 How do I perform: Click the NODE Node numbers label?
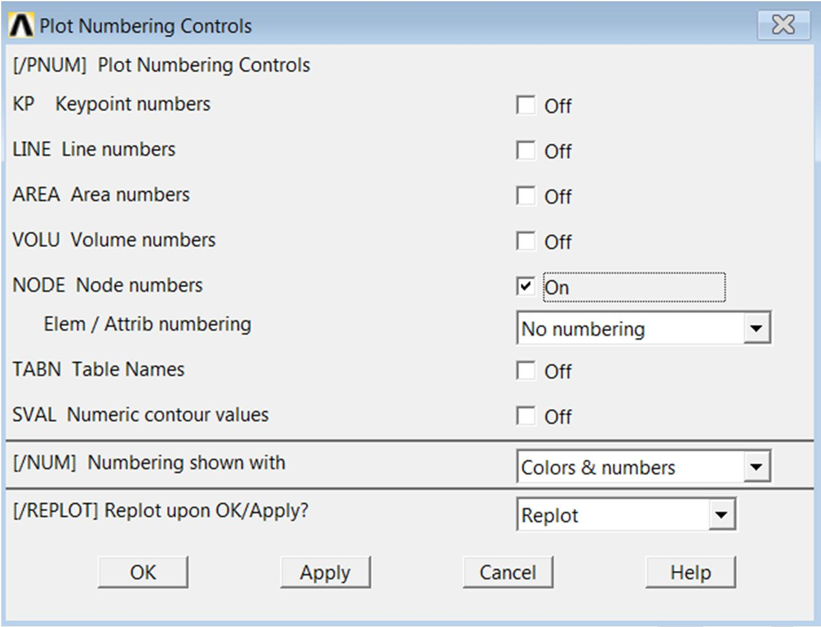[x=107, y=285]
